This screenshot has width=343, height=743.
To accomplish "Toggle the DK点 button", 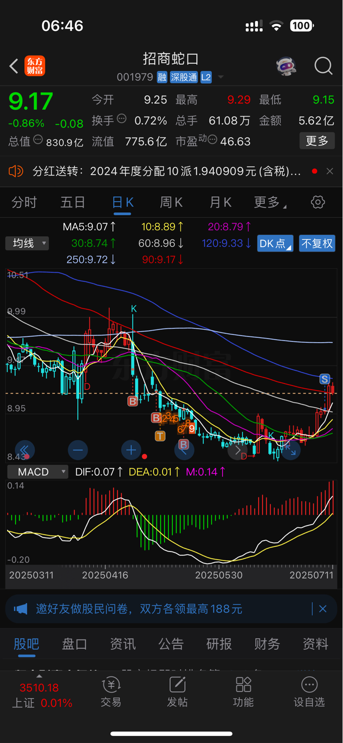I will coord(275,243).
